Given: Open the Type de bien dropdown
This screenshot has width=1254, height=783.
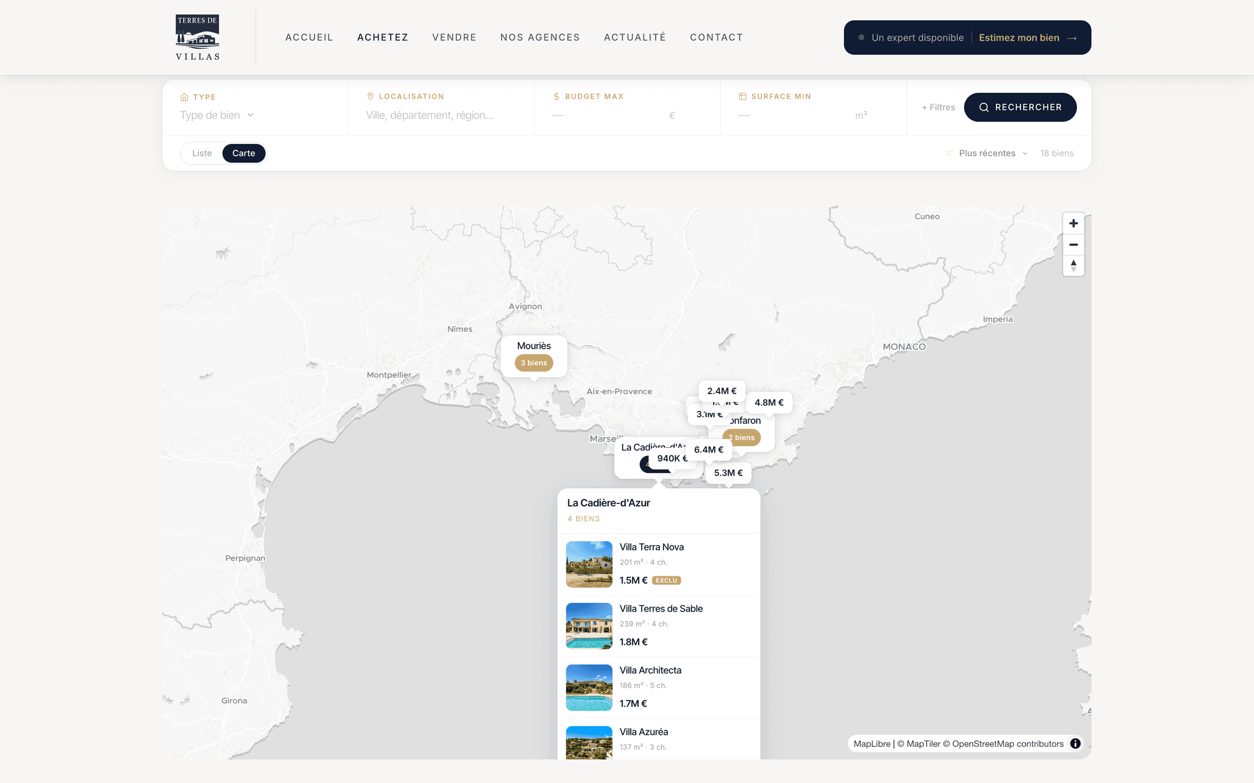Looking at the screenshot, I should 217,115.
